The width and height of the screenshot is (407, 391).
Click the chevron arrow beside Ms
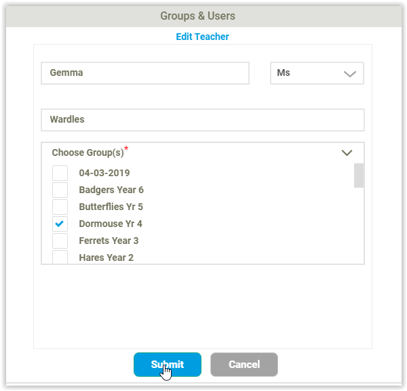[x=350, y=74]
